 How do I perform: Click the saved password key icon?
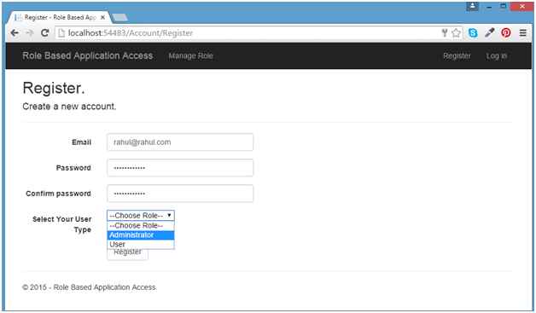[445, 32]
